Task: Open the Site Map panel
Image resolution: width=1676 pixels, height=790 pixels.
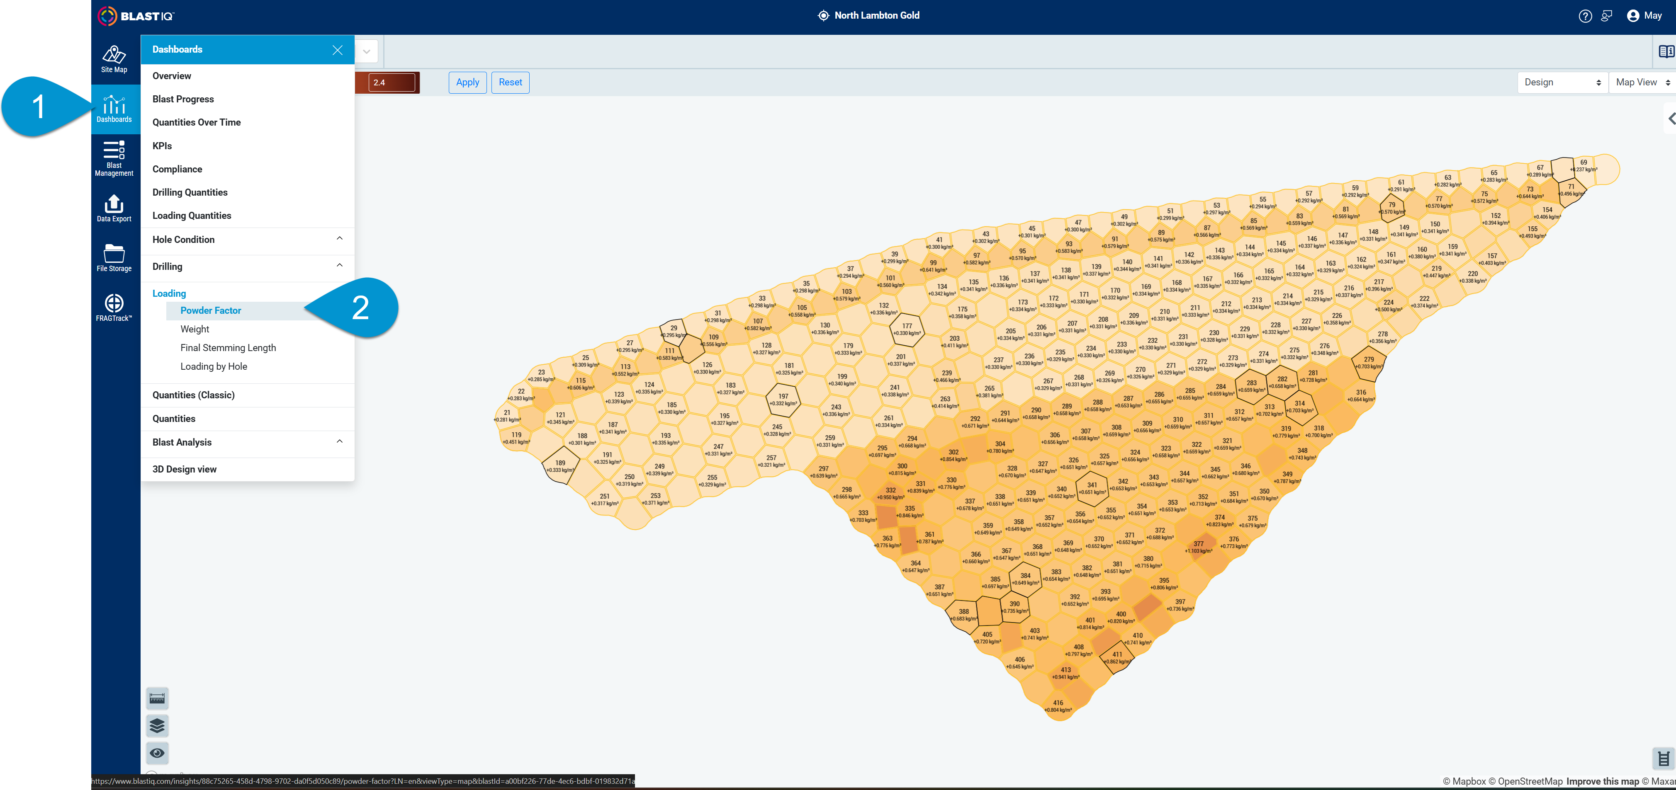Action: [x=114, y=59]
